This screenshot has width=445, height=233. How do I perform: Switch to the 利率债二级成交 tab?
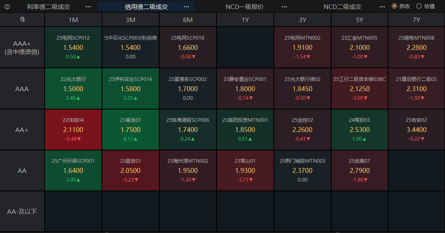point(48,7)
